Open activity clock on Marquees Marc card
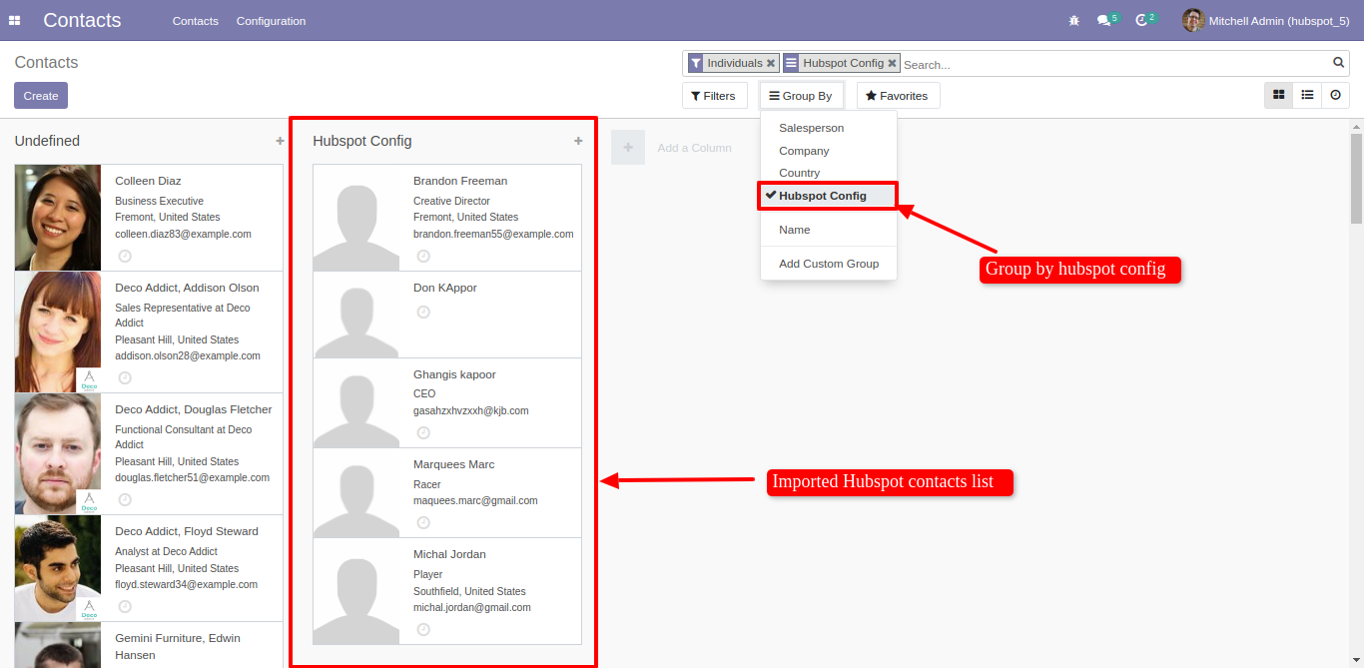The height and width of the screenshot is (668, 1364). (x=423, y=522)
